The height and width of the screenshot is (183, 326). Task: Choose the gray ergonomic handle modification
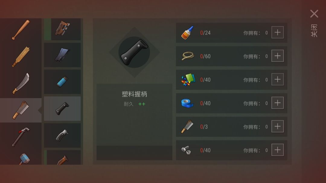[62, 135]
